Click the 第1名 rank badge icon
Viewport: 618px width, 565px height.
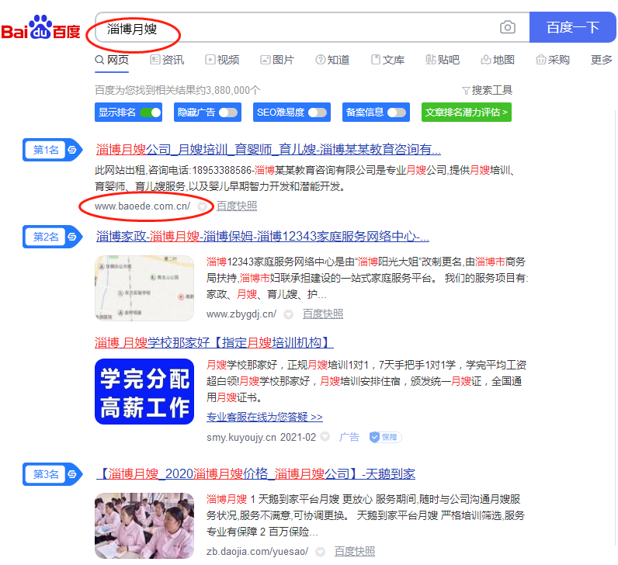click(x=53, y=150)
